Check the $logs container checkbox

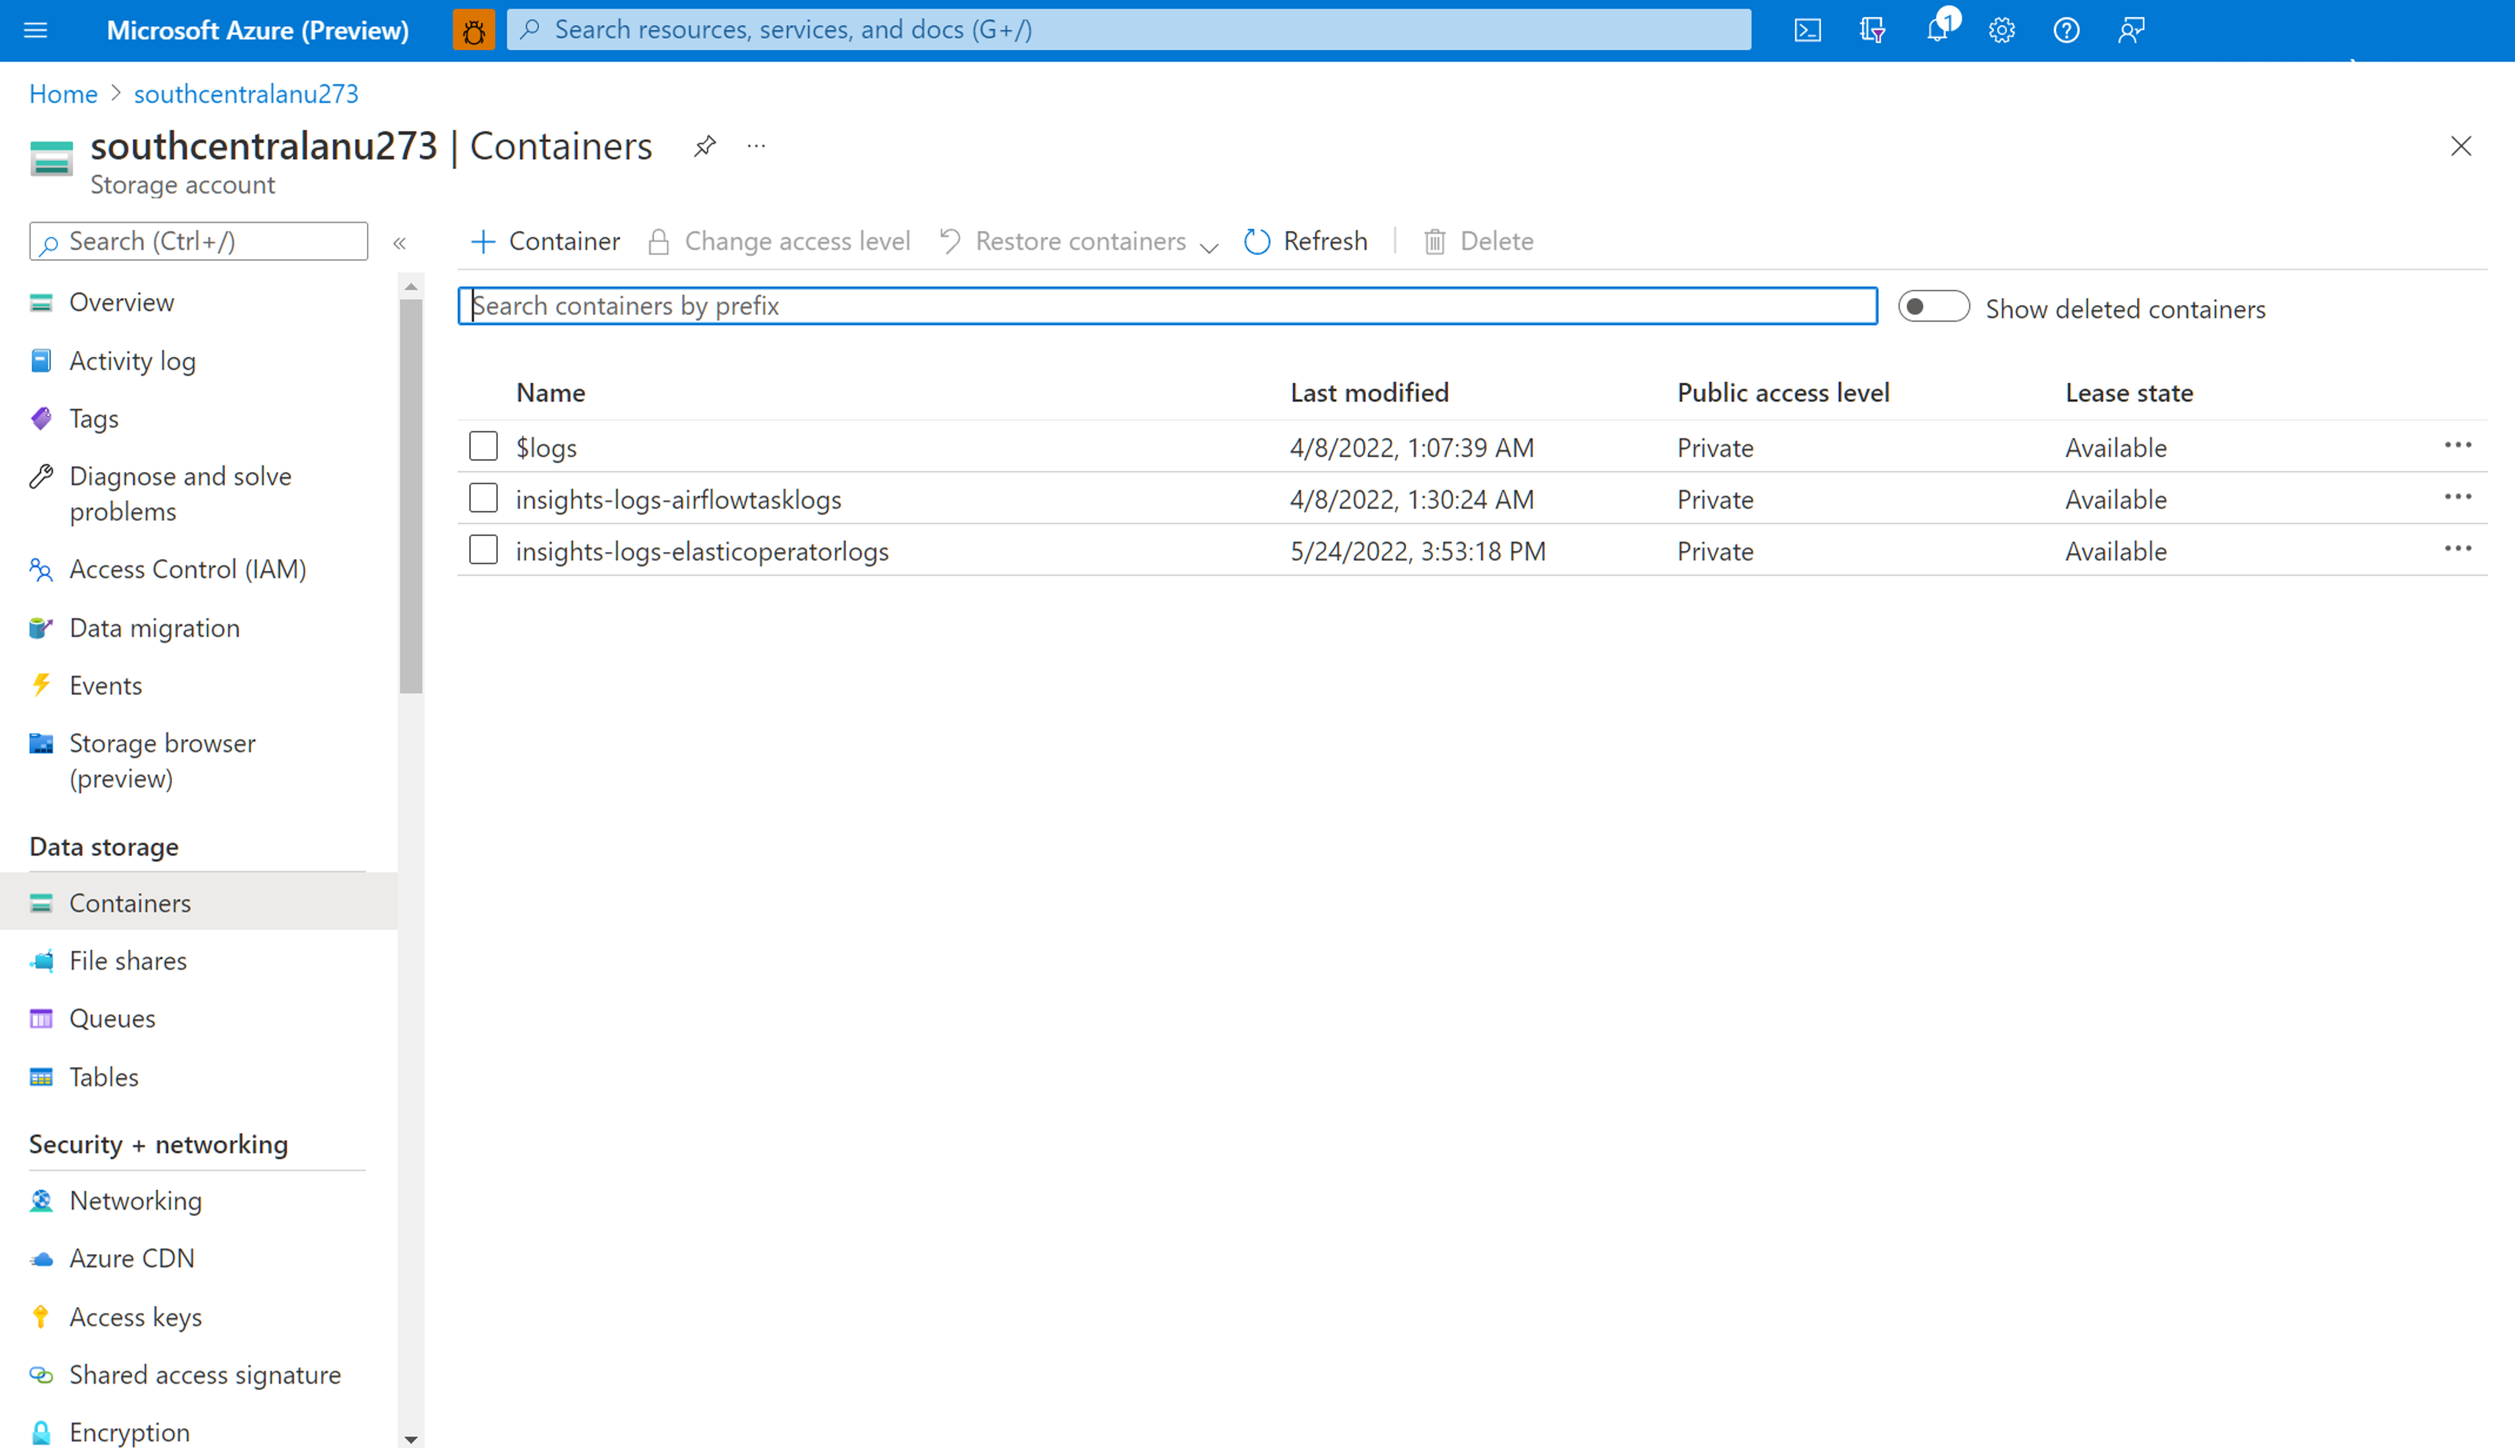click(x=483, y=445)
